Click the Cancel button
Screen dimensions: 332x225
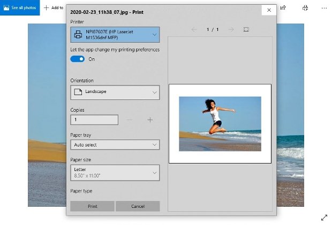pyautogui.click(x=138, y=206)
